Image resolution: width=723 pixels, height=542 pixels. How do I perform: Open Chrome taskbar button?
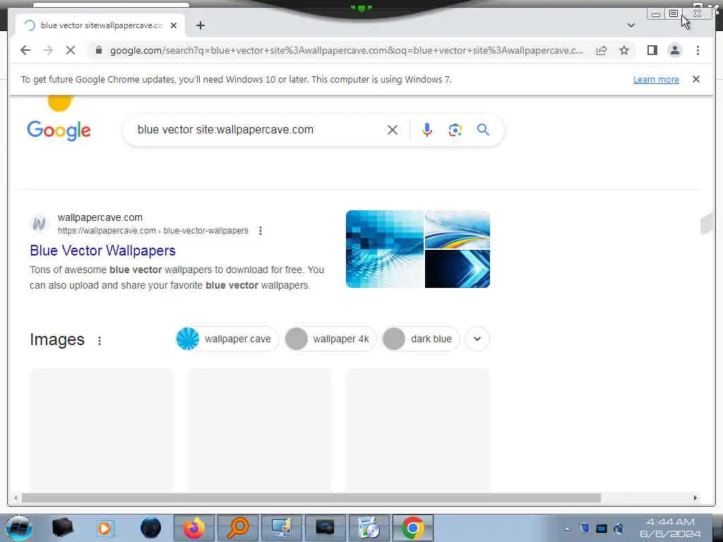[412, 528]
